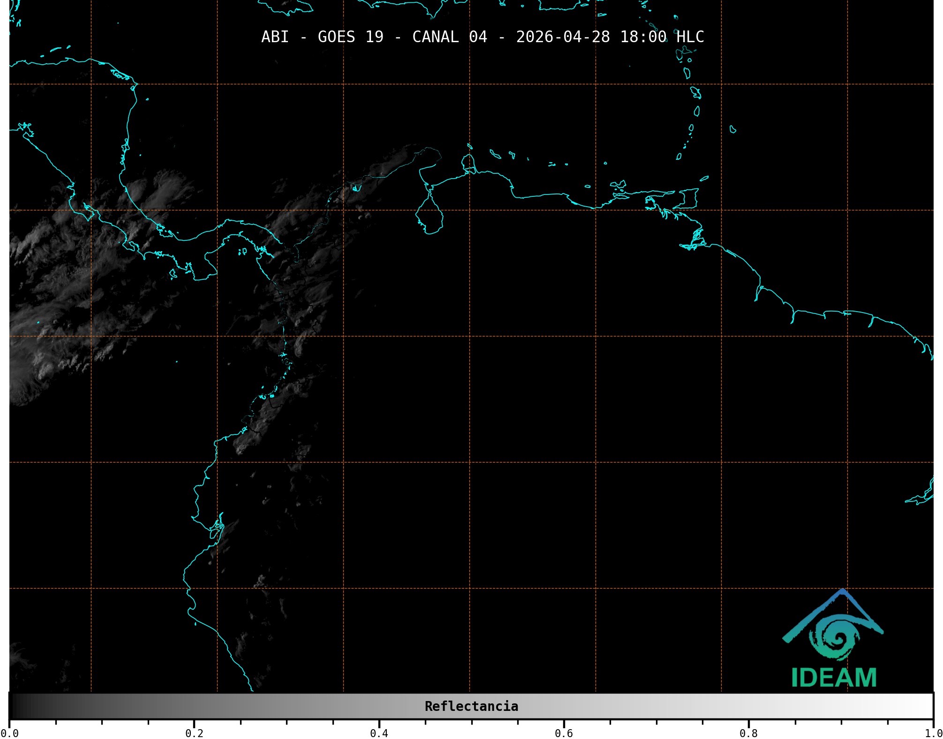This screenshot has height=739, width=943.
Task: Click the 'Reflectancia' colorbar label
Action: click(471, 706)
